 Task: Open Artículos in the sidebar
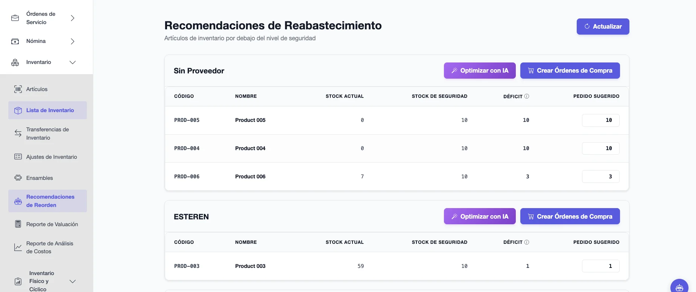37,89
